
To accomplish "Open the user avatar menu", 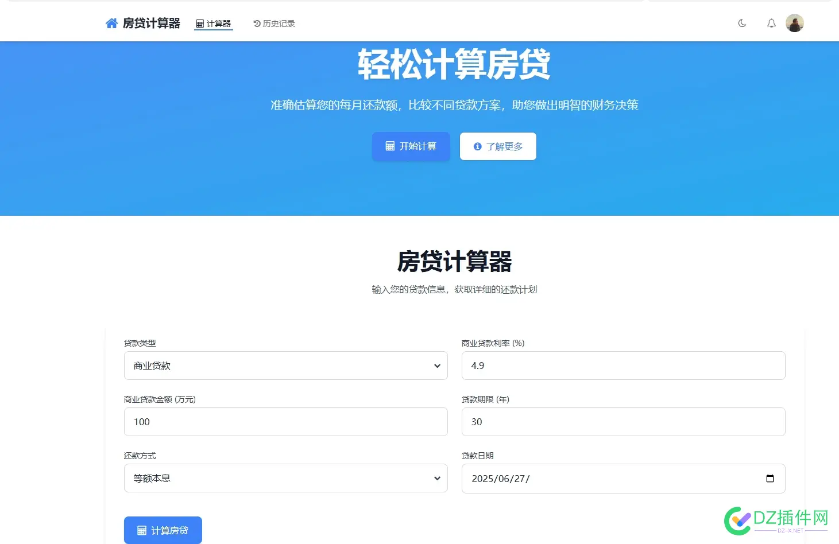I will [x=795, y=23].
